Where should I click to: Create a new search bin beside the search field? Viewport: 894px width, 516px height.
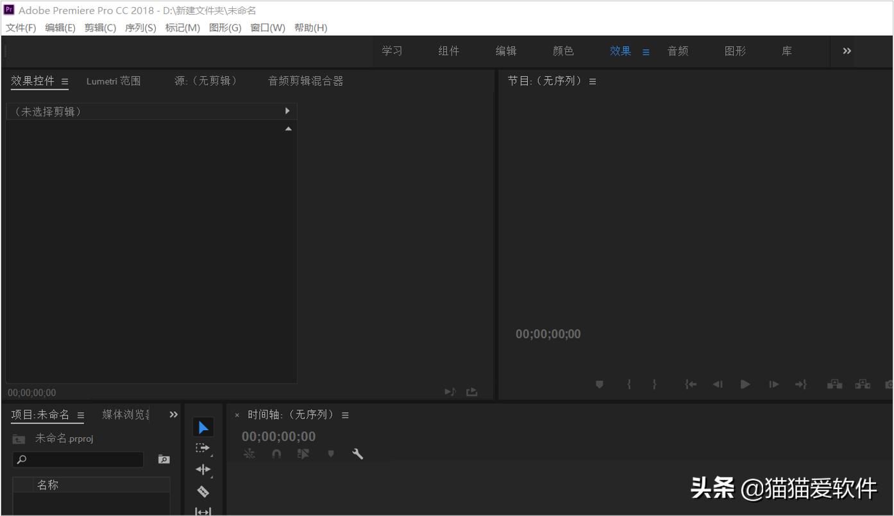[164, 459]
